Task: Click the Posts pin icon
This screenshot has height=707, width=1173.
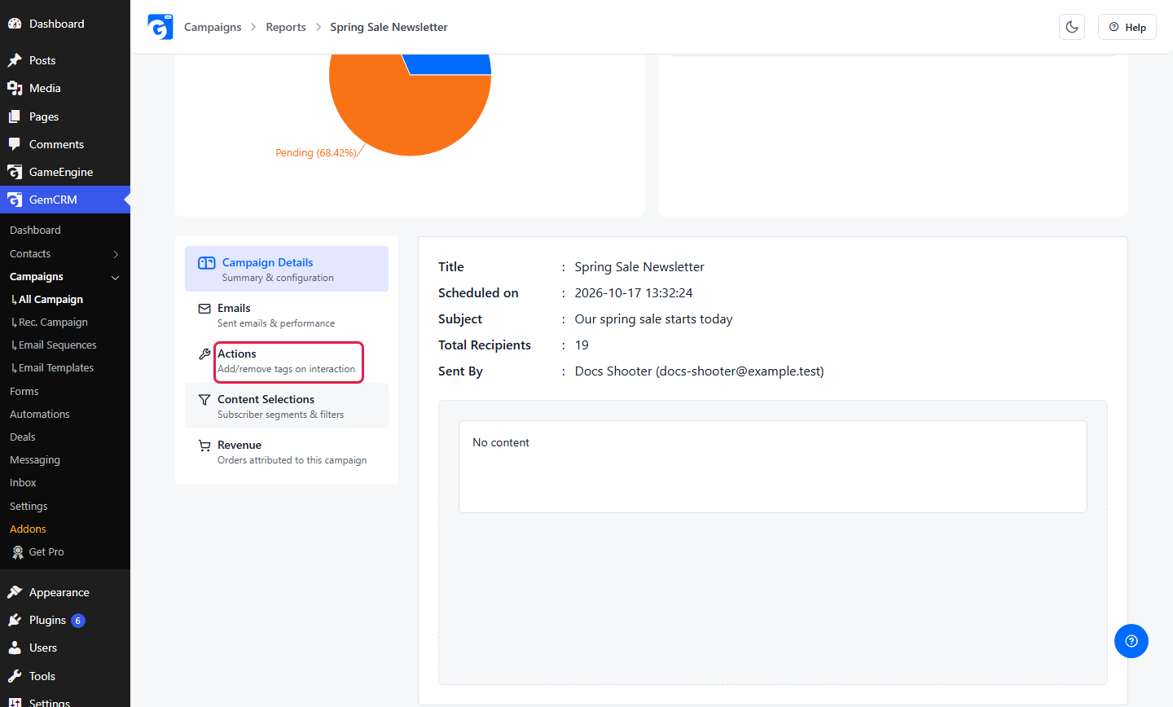Action: [x=15, y=60]
